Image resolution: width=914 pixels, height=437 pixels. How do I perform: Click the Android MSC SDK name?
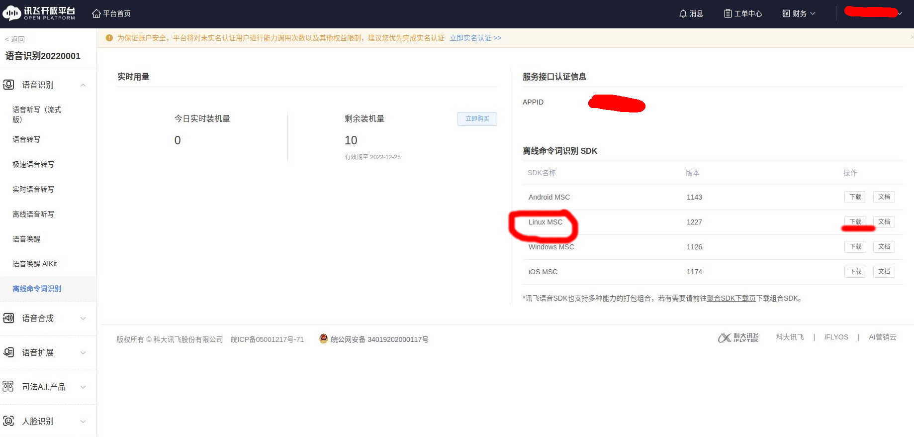coord(549,197)
